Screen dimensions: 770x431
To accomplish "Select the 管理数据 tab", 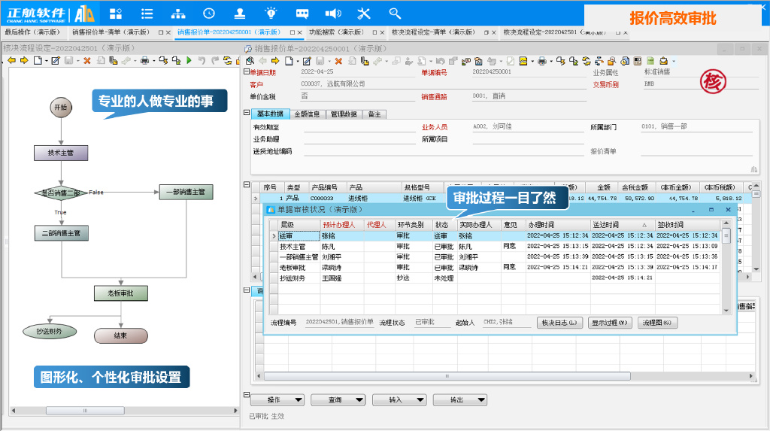I will coord(343,114).
